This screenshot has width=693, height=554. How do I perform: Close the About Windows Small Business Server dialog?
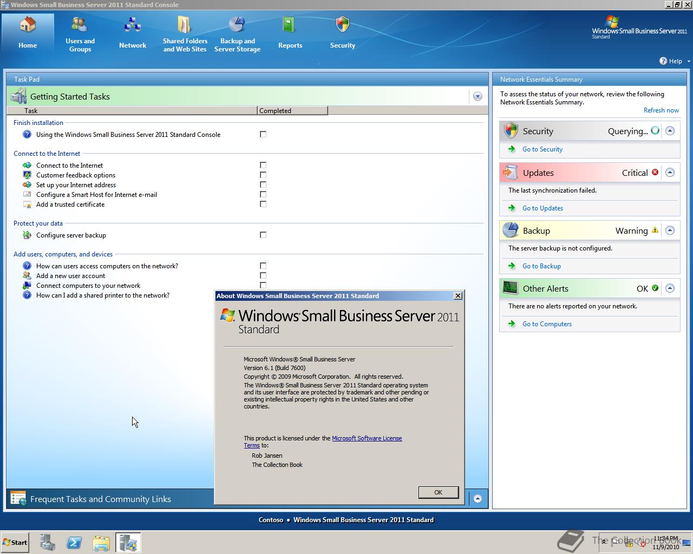click(x=458, y=296)
